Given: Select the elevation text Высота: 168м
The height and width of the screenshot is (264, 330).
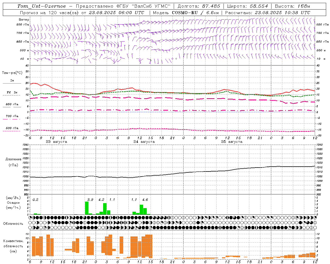Looking at the screenshot, I should [292, 6].
